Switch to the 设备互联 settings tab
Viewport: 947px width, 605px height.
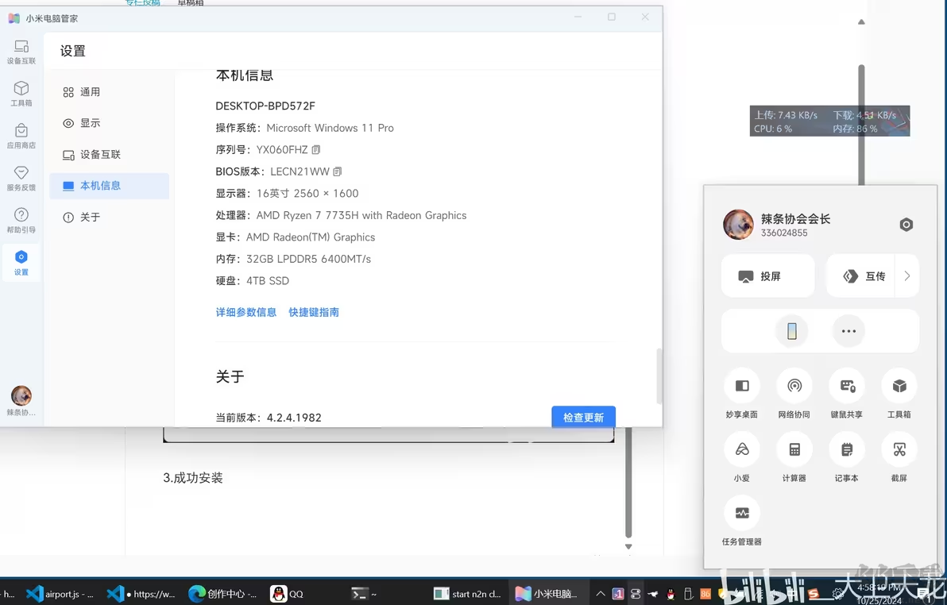(x=109, y=155)
